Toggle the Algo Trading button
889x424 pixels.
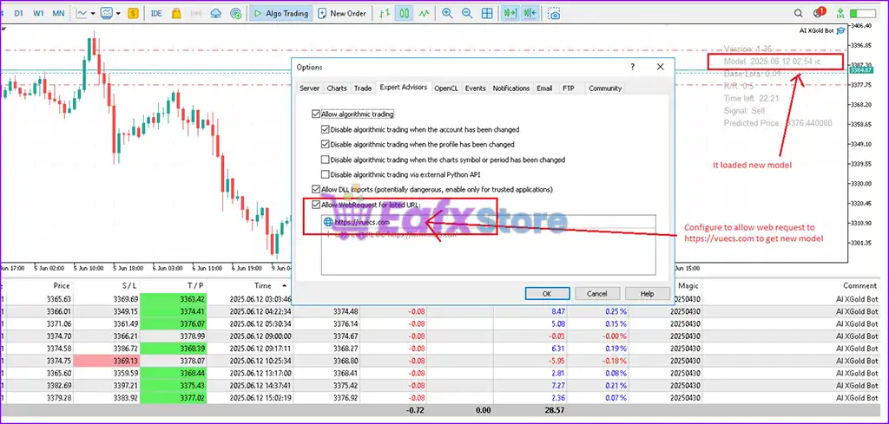[280, 13]
